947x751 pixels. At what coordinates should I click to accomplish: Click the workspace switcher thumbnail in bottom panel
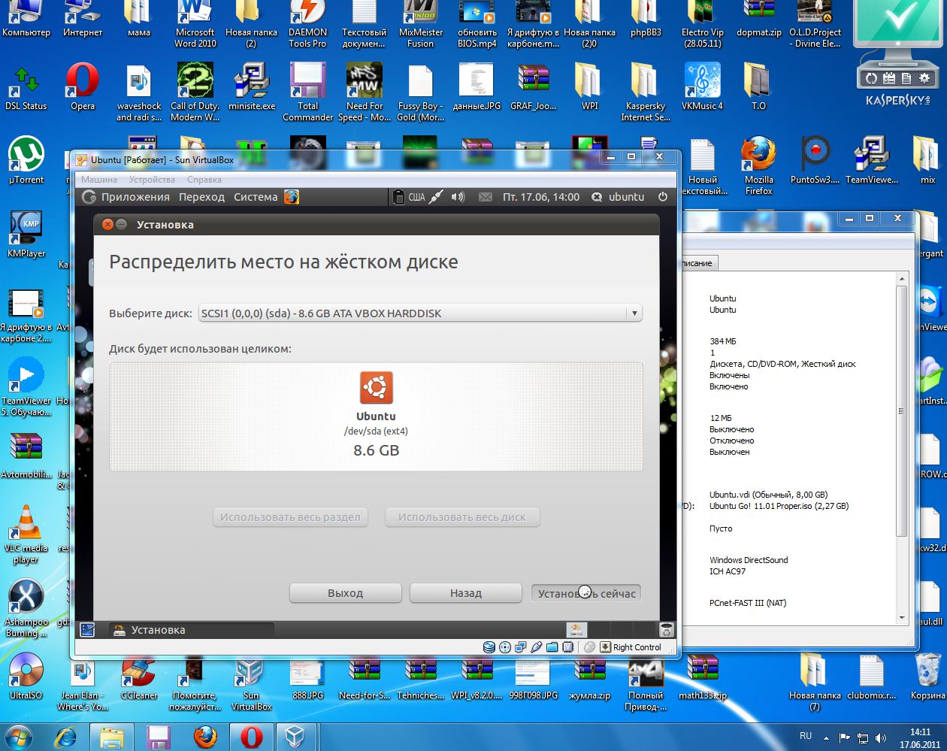tap(576, 630)
